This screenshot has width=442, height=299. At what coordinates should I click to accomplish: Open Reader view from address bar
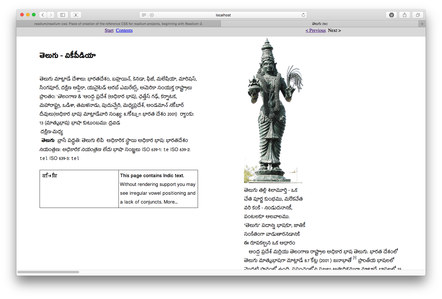click(144, 15)
